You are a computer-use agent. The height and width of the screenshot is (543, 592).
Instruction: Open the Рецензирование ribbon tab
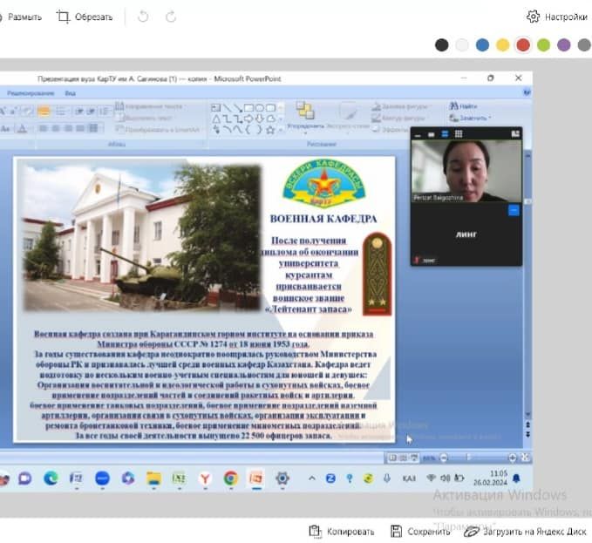pos(30,93)
